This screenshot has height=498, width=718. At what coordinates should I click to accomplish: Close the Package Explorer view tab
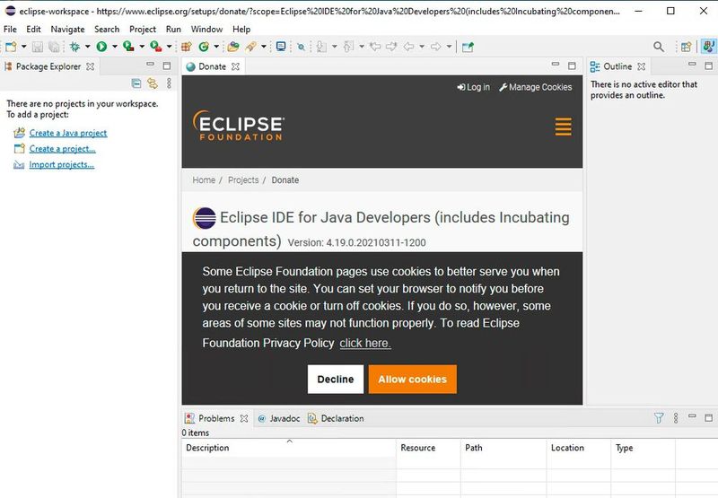pos(91,66)
